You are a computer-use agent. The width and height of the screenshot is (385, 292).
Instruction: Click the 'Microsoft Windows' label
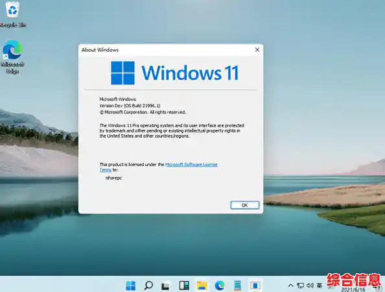117,99
